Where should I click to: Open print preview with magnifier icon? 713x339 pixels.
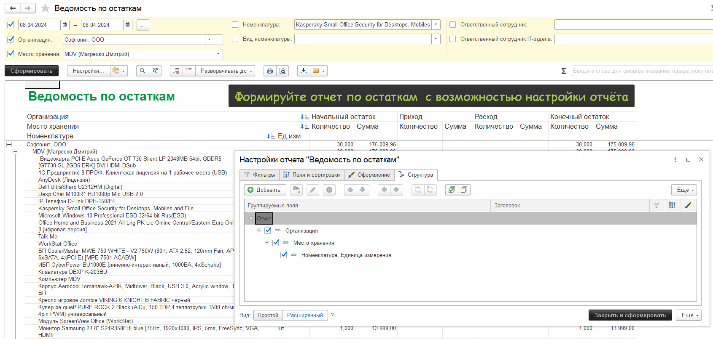point(283,71)
